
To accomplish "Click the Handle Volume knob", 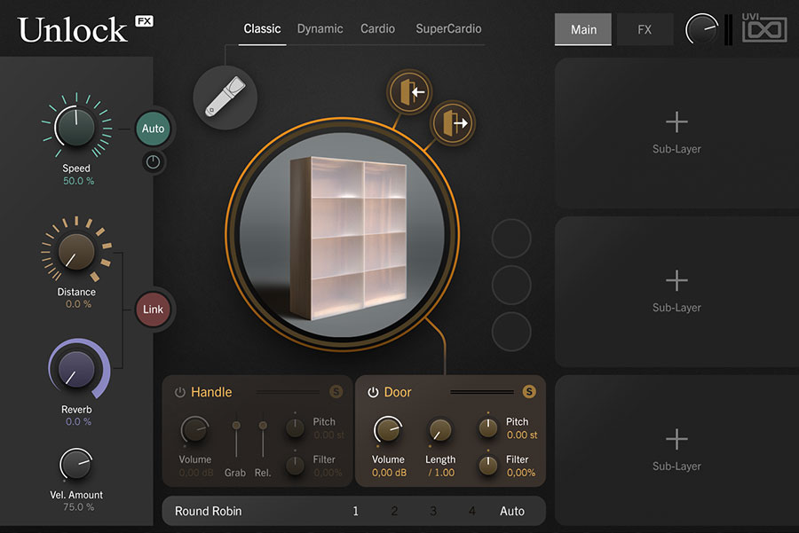I will (x=194, y=431).
